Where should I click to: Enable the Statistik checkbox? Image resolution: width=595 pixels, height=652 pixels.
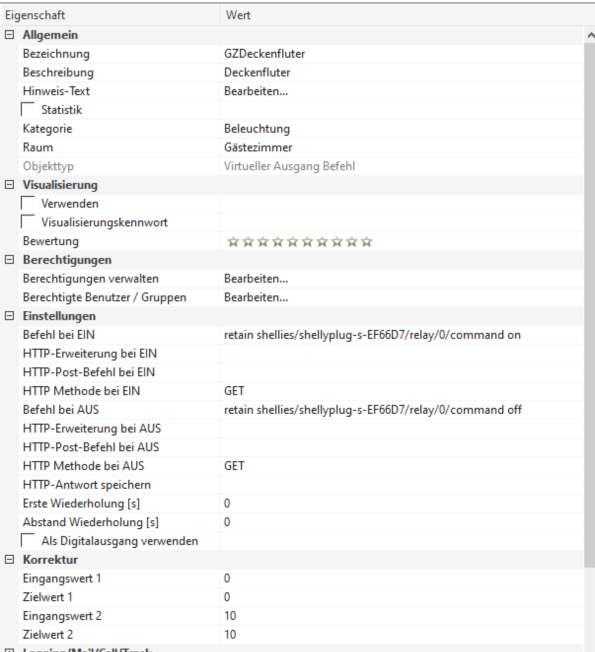coord(28,109)
